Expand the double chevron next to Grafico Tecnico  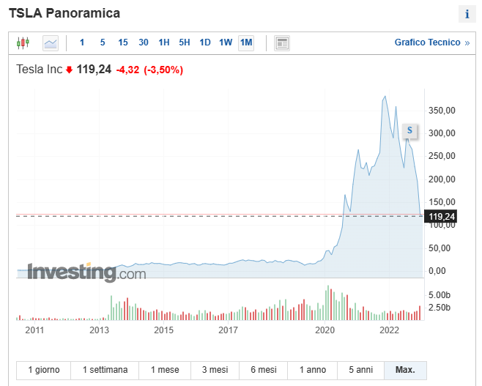pyautogui.click(x=467, y=42)
